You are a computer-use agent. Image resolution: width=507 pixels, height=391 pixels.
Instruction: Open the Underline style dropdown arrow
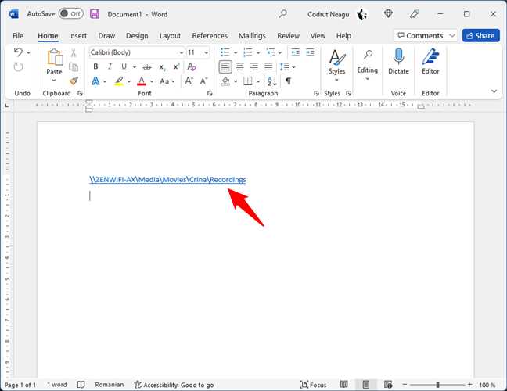coord(135,67)
